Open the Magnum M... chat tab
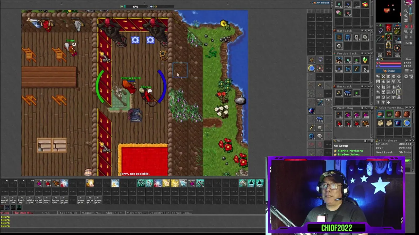 click(91, 213)
